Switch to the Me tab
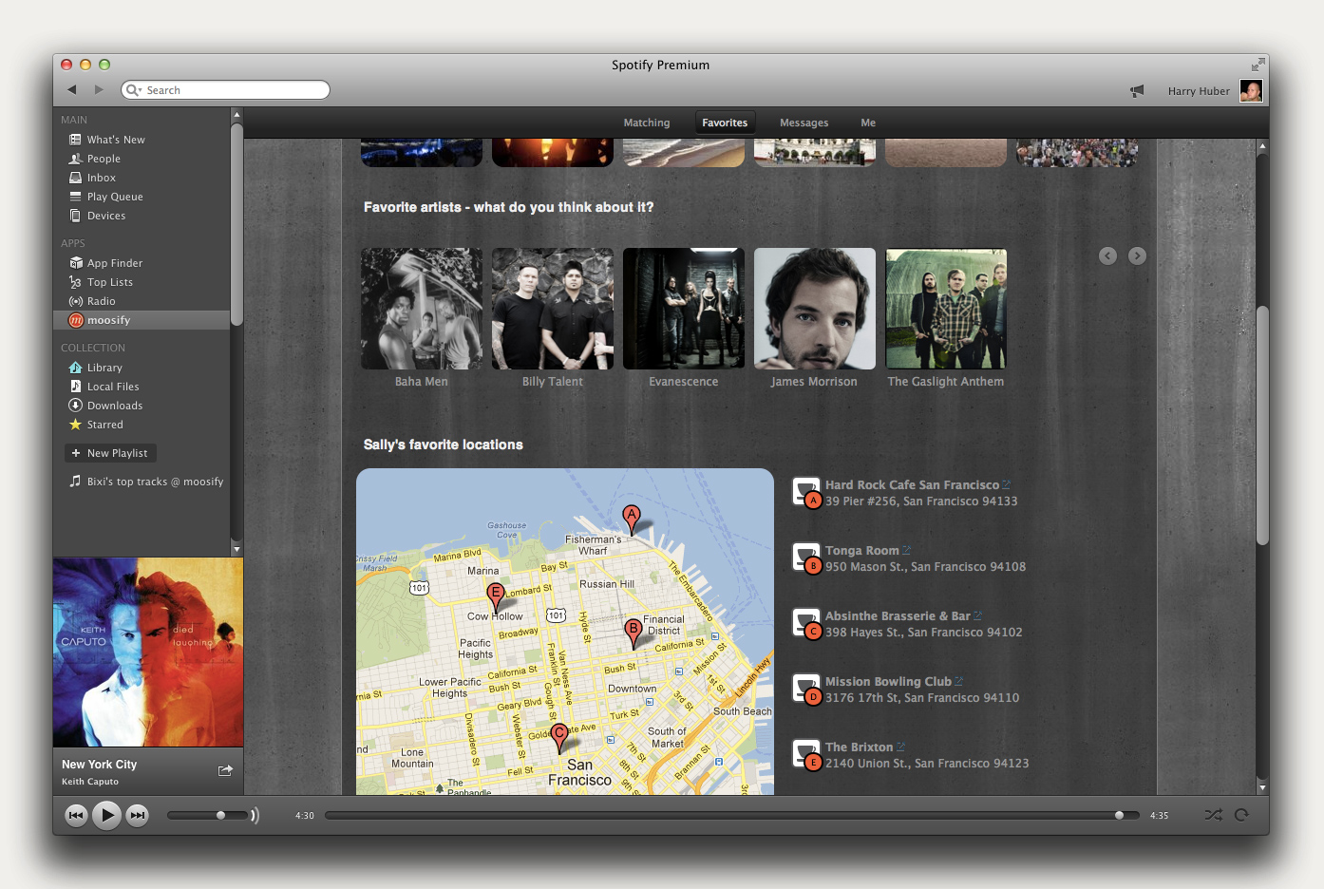 click(x=868, y=123)
